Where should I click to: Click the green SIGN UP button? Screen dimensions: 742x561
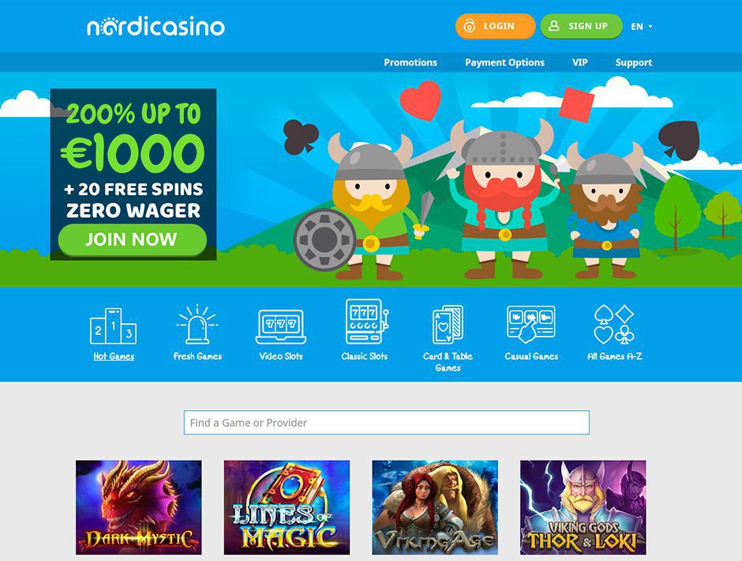pos(581,26)
